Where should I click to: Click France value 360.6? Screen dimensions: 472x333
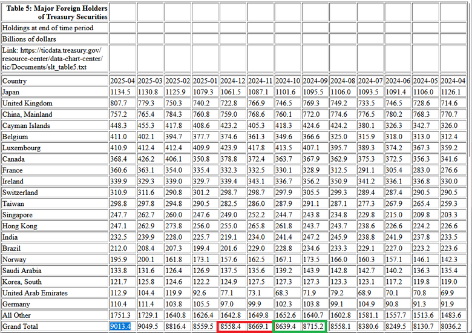[x=119, y=170]
